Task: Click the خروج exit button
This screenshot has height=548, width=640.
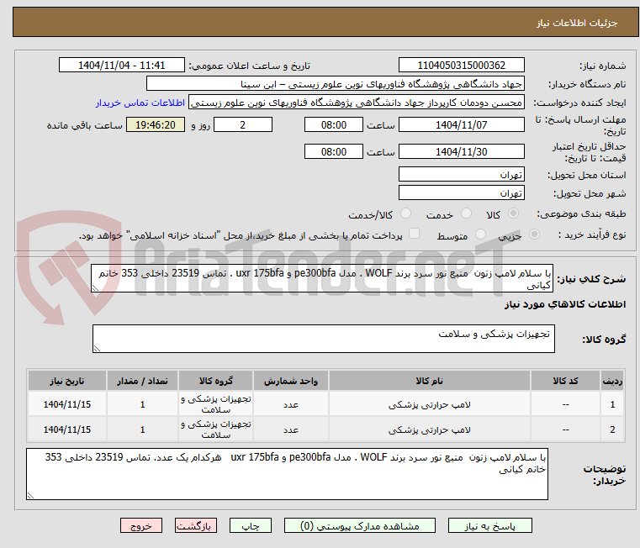Action: (x=140, y=525)
